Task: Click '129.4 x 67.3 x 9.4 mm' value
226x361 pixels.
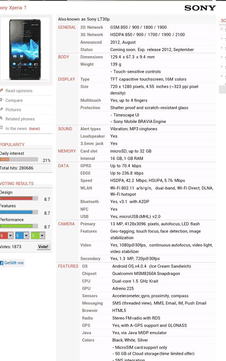Action: (132, 57)
